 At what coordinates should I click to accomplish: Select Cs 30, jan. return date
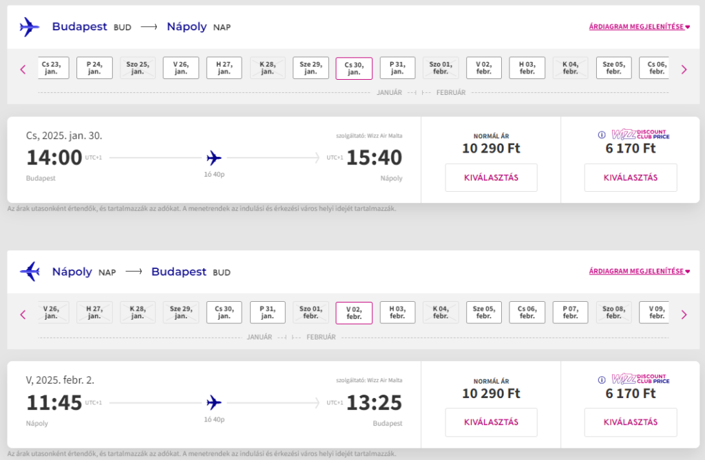click(224, 312)
